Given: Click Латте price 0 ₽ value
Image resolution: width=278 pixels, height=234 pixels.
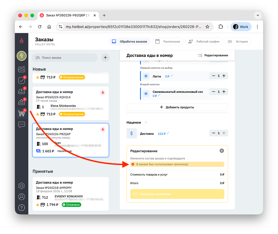Looking at the screenshot, I should click(167, 76).
